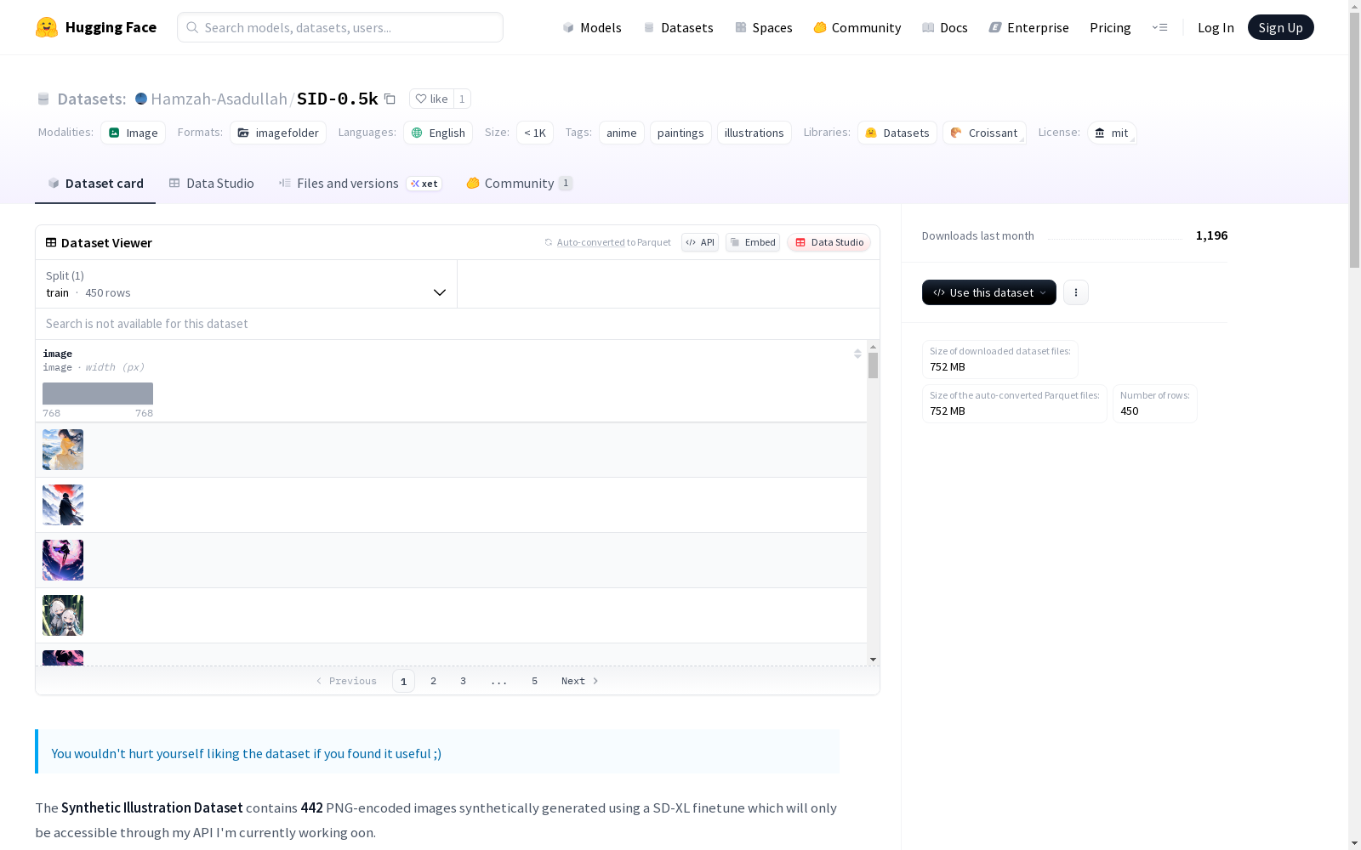Open Hamzah-Asadullah profile avatar
The width and height of the screenshot is (1361, 850).
click(141, 99)
